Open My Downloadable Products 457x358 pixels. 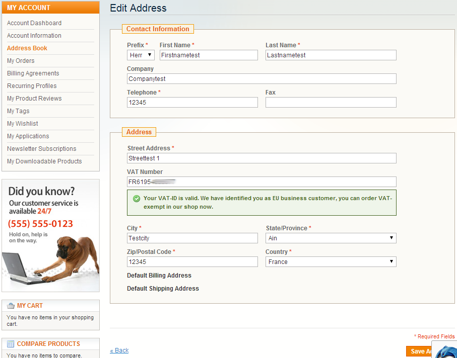44,161
